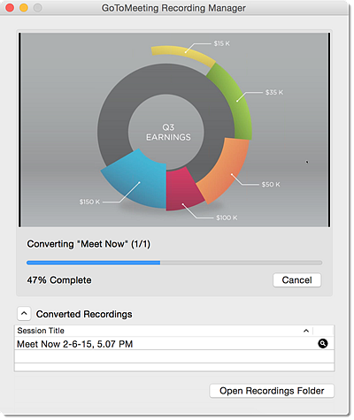354x420 pixels.
Task: Select the Meet Now 2-6-15 recording row
Action: point(174,344)
